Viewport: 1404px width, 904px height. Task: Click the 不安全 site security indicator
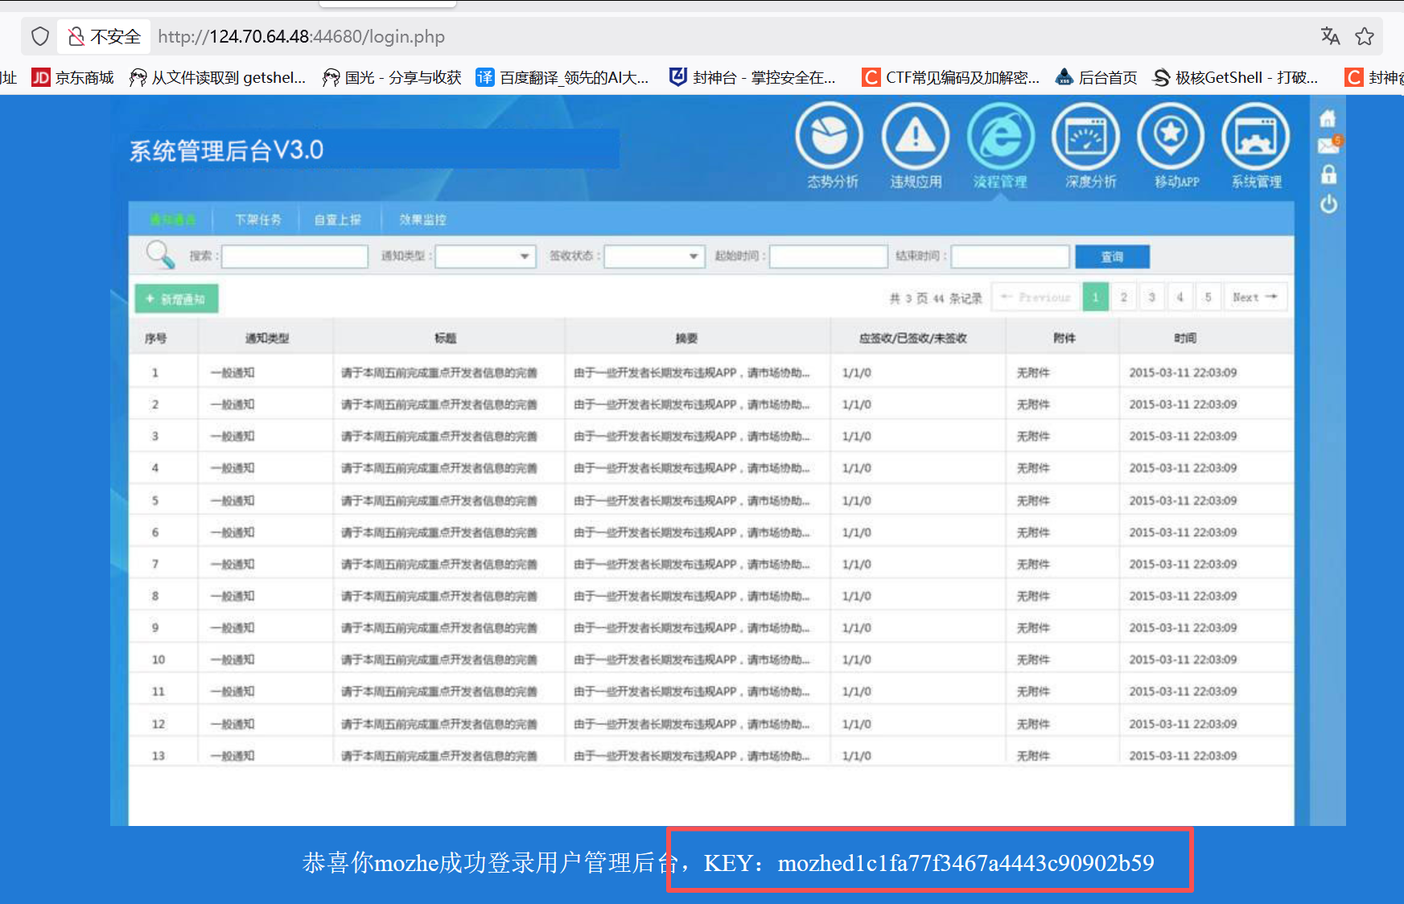(105, 36)
